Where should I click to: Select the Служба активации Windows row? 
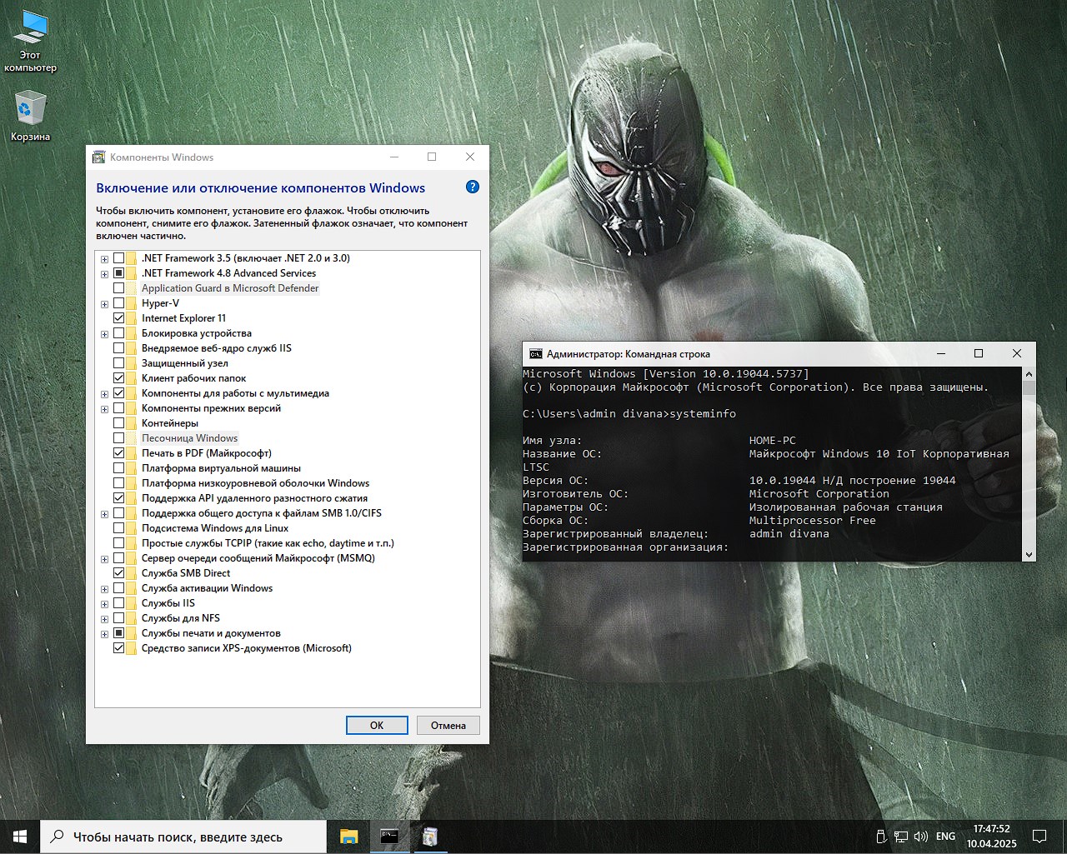pos(207,588)
